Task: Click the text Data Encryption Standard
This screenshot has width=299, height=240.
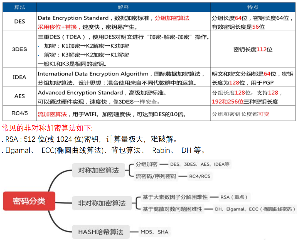Action: click(73, 18)
